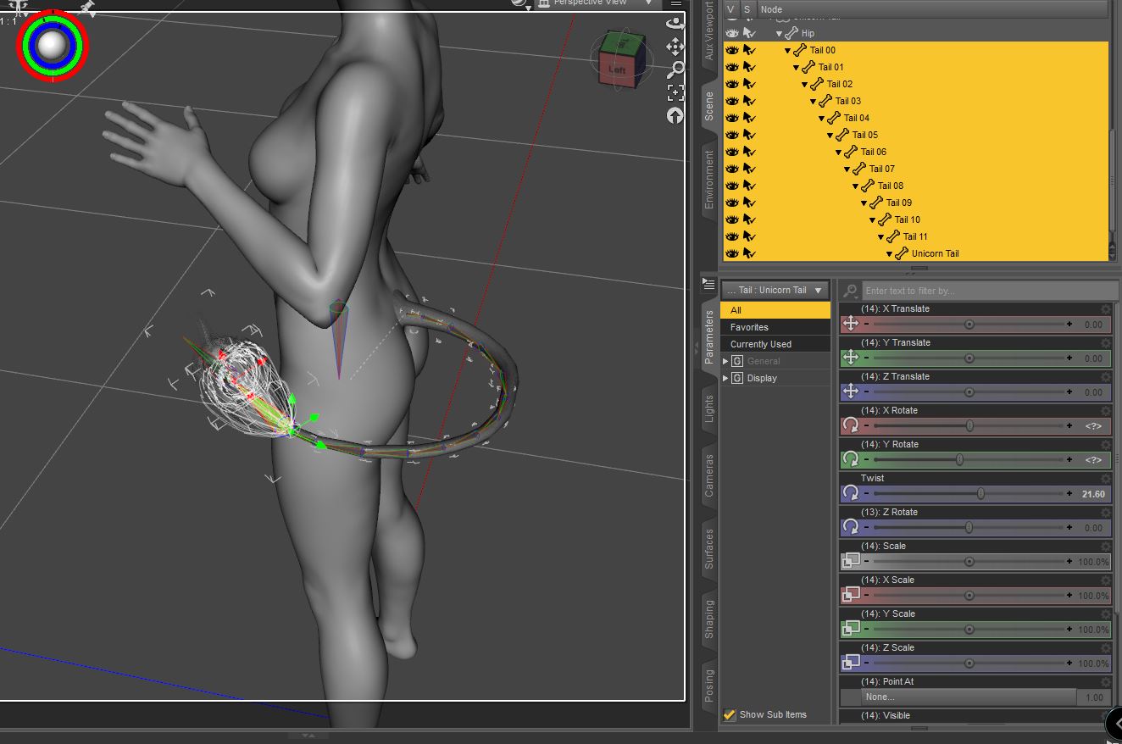Toggle selectable arrow for Tail 10
This screenshot has height=744, width=1122.
[x=749, y=219]
